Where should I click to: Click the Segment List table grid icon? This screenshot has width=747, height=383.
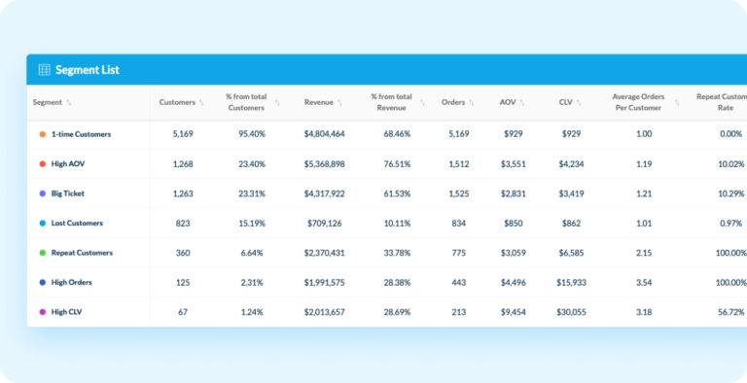45,70
